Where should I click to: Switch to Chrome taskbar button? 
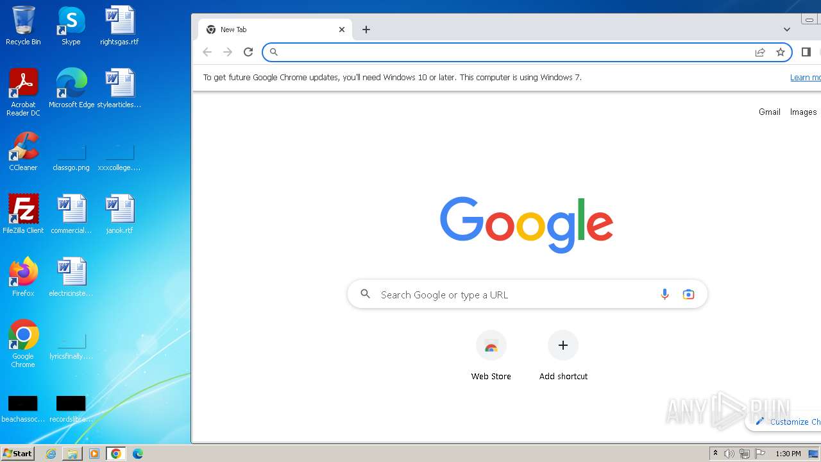click(116, 454)
